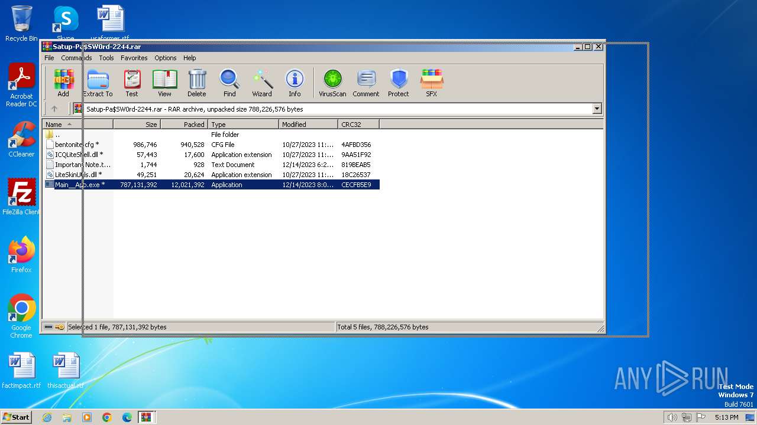Expand the archive path dropdown arrow
Viewport: 757px width, 425px height.
coord(597,109)
